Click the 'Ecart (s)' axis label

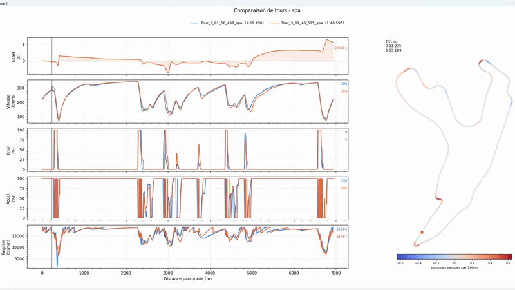[x=15, y=56]
